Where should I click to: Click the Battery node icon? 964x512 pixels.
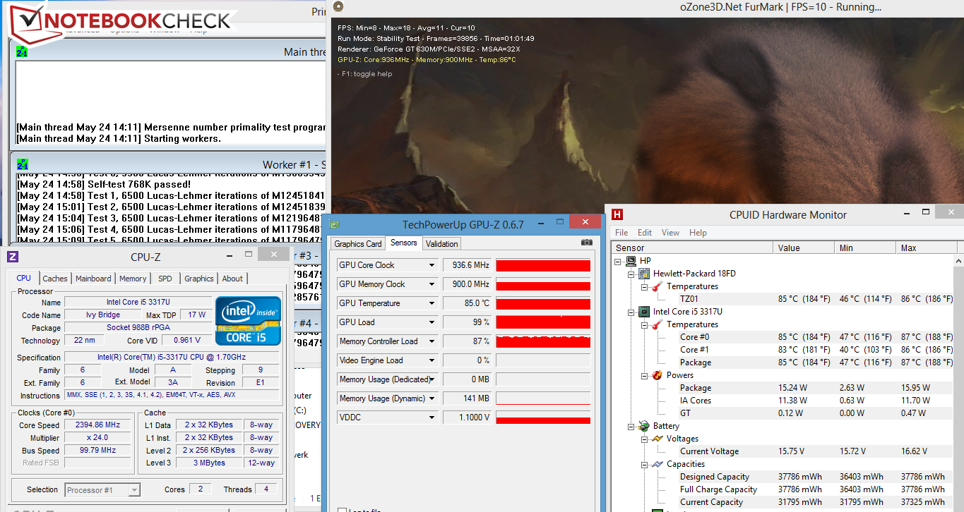click(644, 426)
